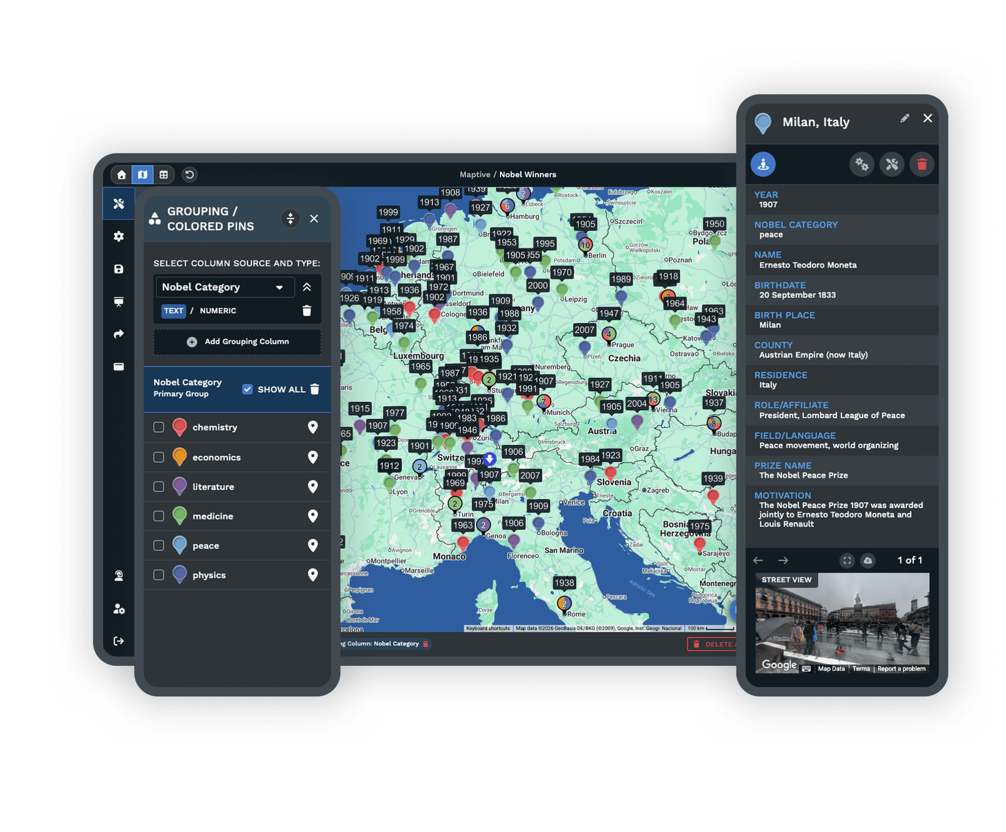The height and width of the screenshot is (832, 1006).
Task: Collapse the column source with double chevron
Action: click(x=307, y=287)
